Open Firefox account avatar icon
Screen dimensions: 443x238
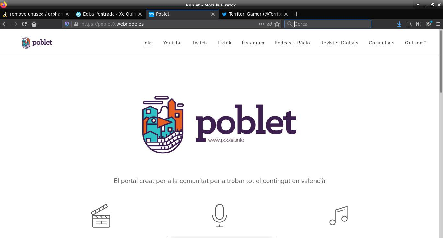click(428, 24)
